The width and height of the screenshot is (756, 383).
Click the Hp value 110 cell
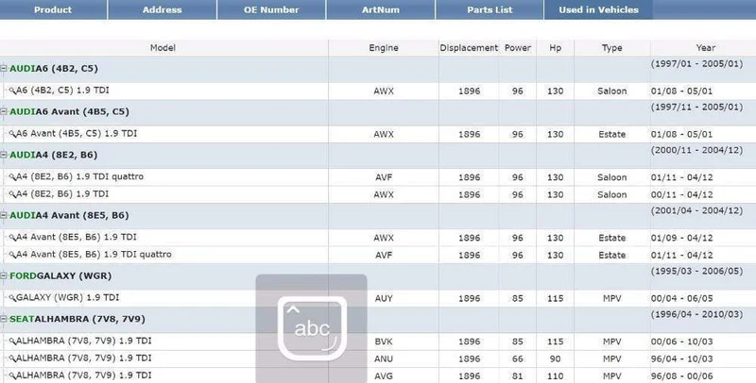click(556, 376)
